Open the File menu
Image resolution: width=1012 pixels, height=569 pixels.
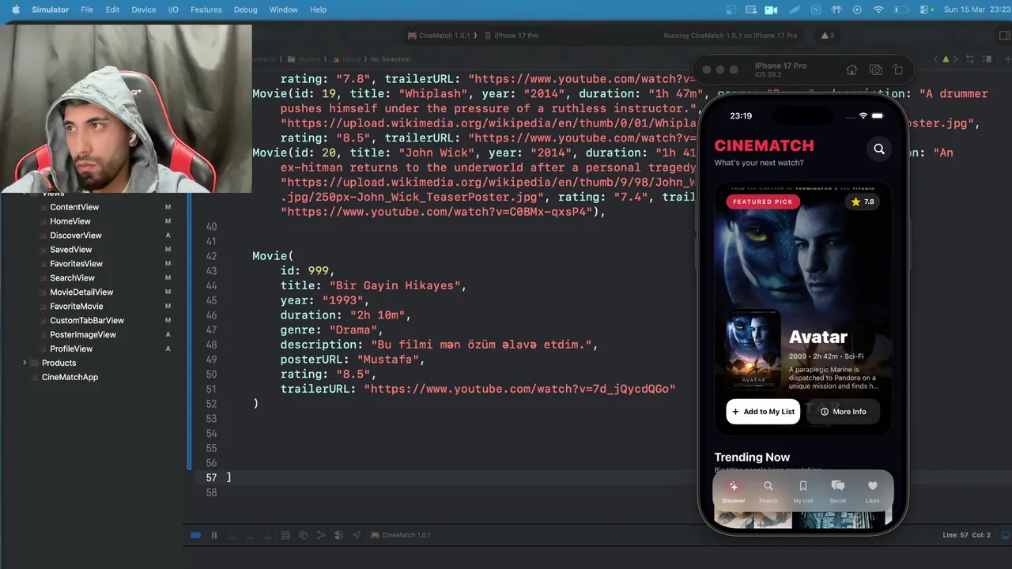[x=87, y=9]
